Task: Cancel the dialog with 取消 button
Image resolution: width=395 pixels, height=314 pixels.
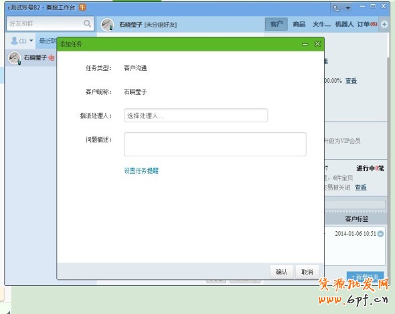Action: pos(307,272)
